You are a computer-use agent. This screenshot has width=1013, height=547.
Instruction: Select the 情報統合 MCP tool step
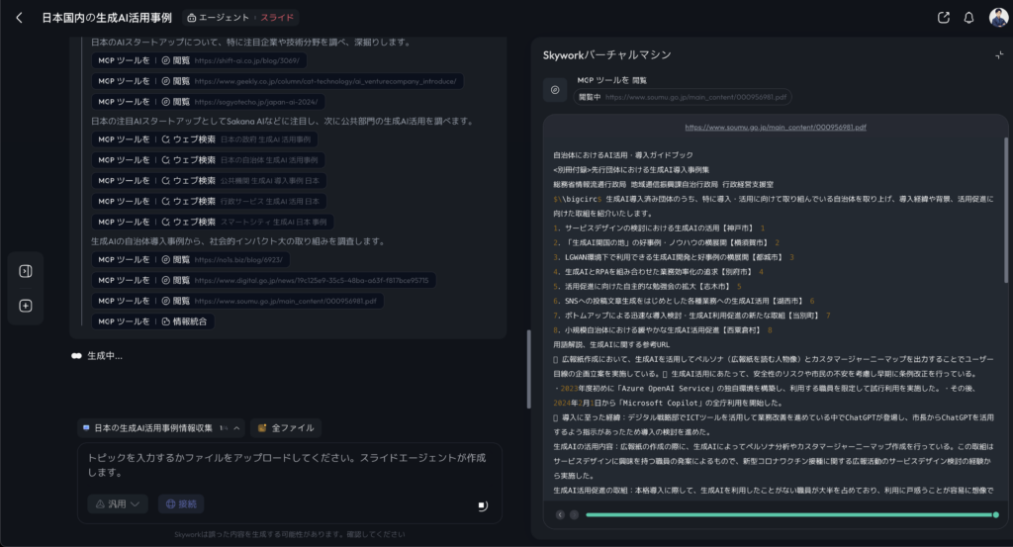(153, 320)
